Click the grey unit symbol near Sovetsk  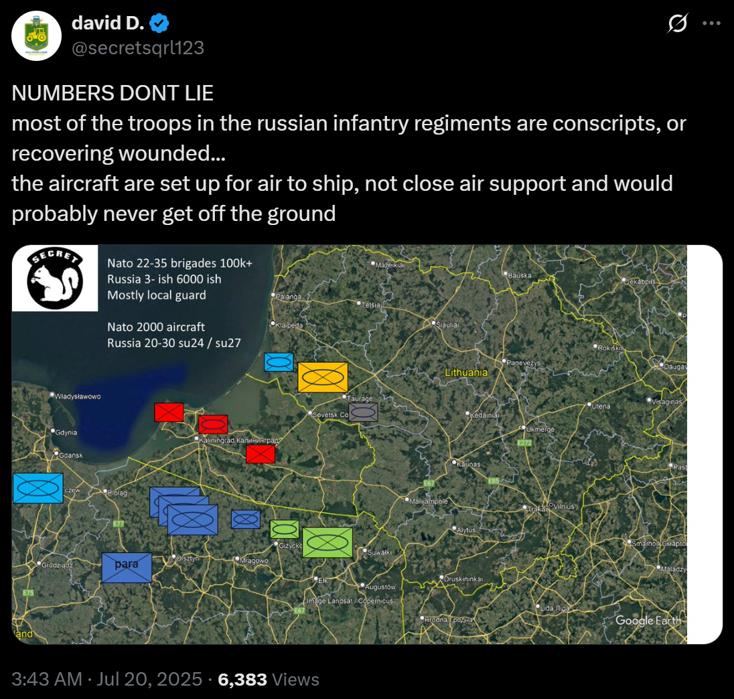[x=363, y=412]
